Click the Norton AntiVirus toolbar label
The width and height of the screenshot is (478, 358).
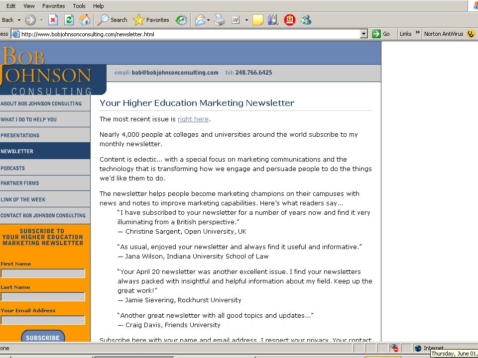click(x=444, y=34)
